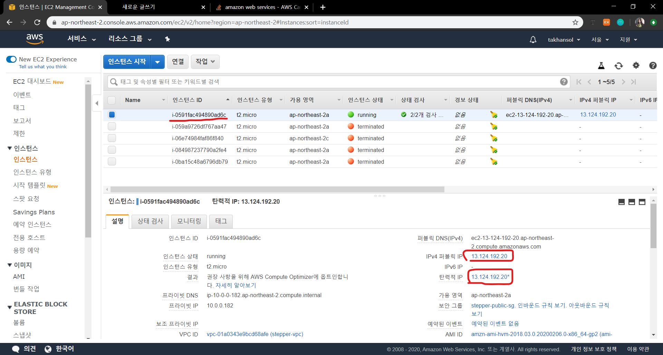
Task: Switch to the 상태 검사 tab
Action: click(x=150, y=221)
